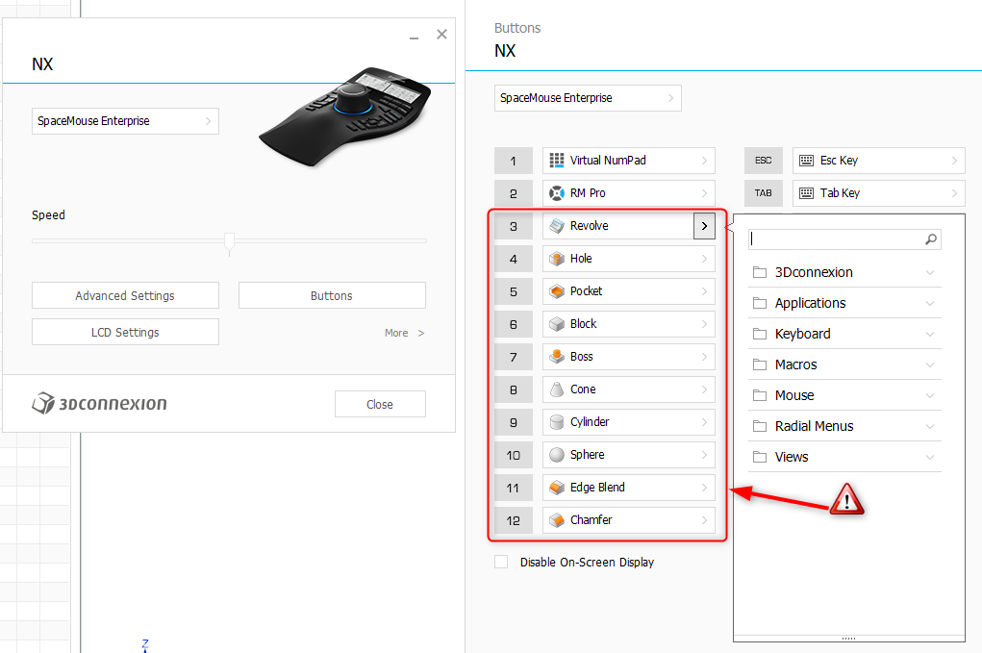Click the Views folder icon
The width and height of the screenshot is (982, 653).
click(760, 457)
